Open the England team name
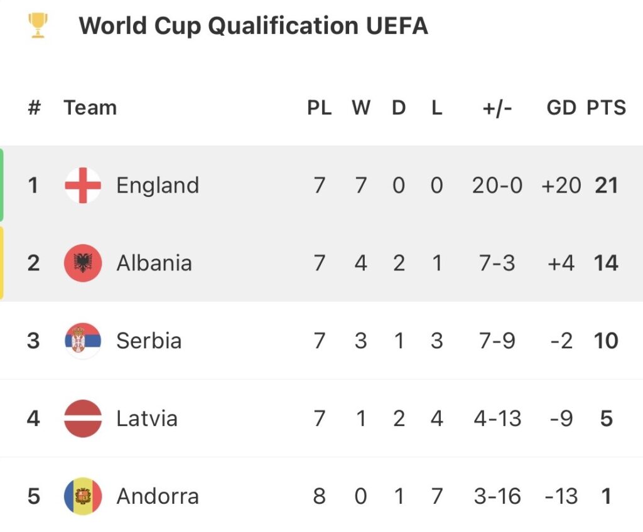This screenshot has width=643, height=532. tap(158, 185)
